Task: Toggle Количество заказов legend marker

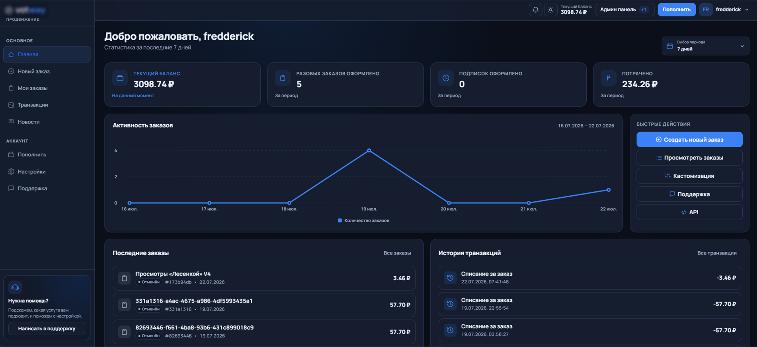Action: pyautogui.click(x=340, y=220)
